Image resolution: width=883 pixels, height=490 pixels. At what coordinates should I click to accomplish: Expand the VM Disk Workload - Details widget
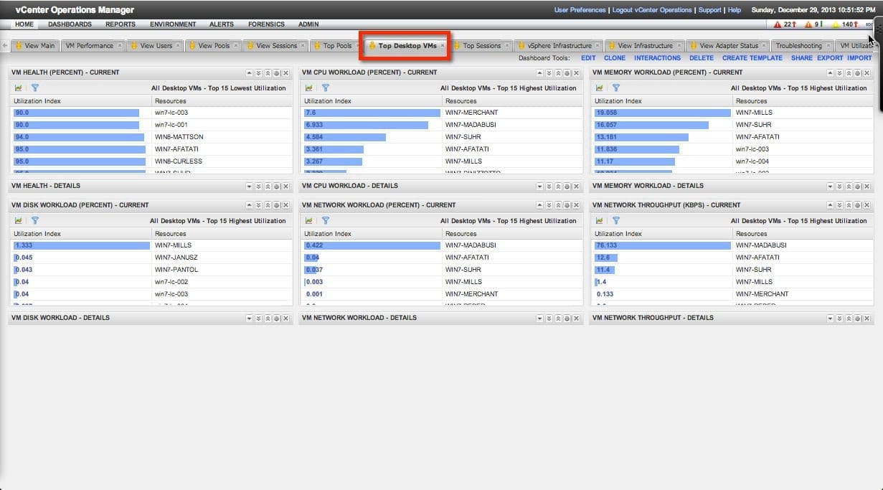250,318
